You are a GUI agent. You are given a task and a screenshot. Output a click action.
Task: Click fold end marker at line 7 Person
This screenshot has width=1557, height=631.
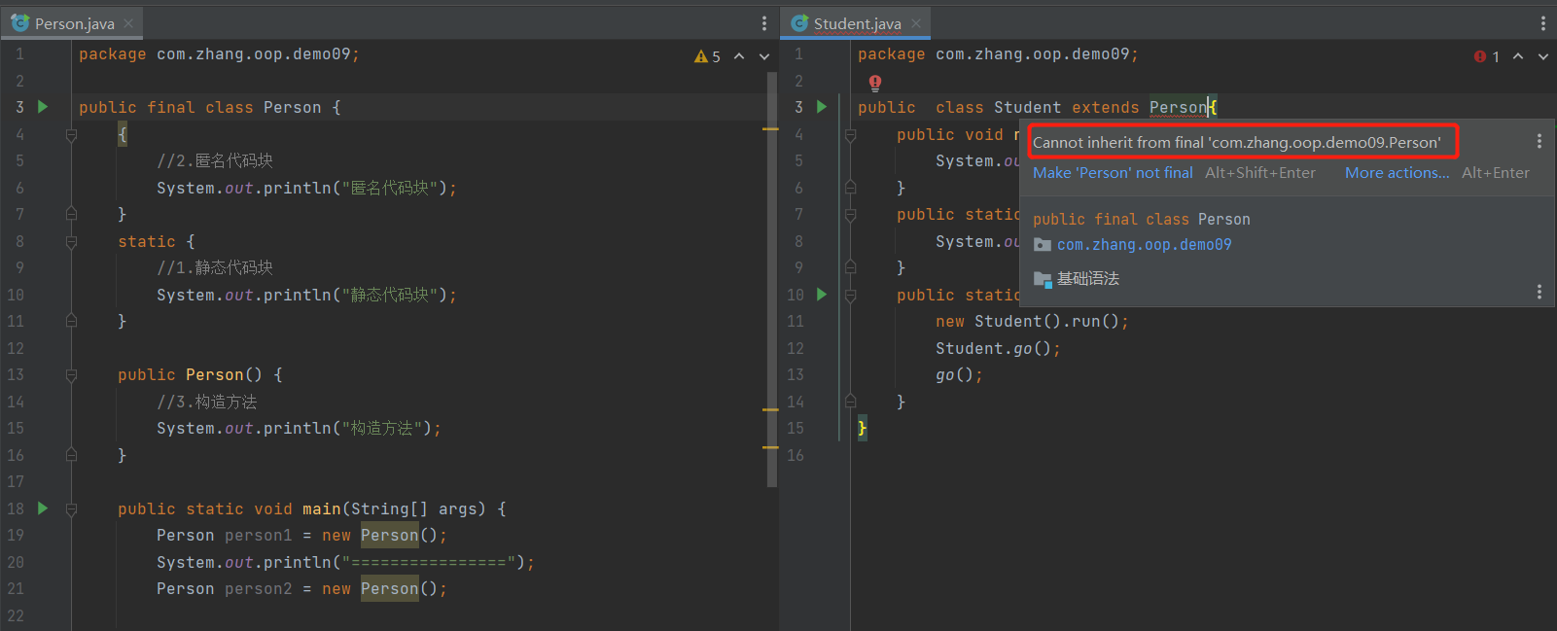click(71, 213)
